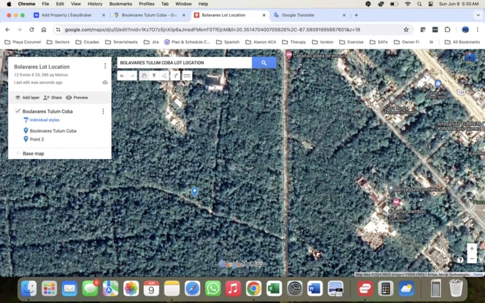The width and height of the screenshot is (485, 303).
Task: Select the Add marker tool
Action: click(154, 75)
